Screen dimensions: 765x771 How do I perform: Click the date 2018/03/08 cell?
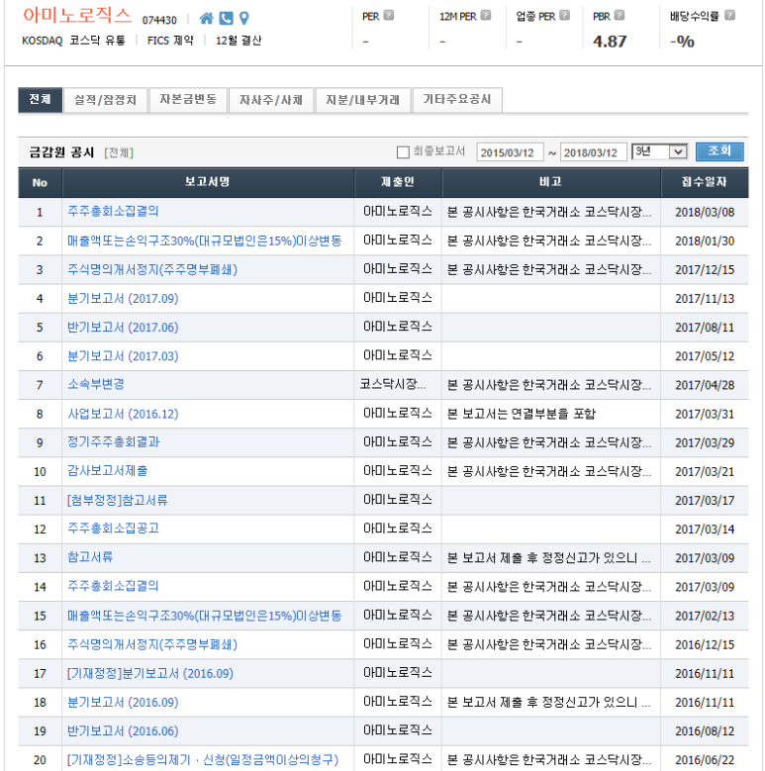click(x=705, y=213)
